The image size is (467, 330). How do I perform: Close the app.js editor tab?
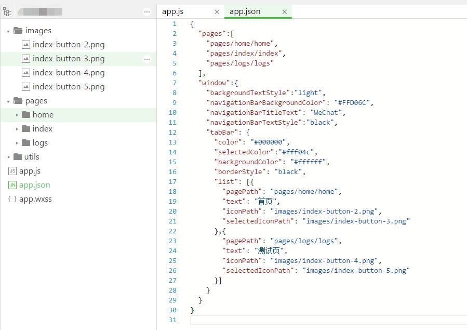[217, 11]
